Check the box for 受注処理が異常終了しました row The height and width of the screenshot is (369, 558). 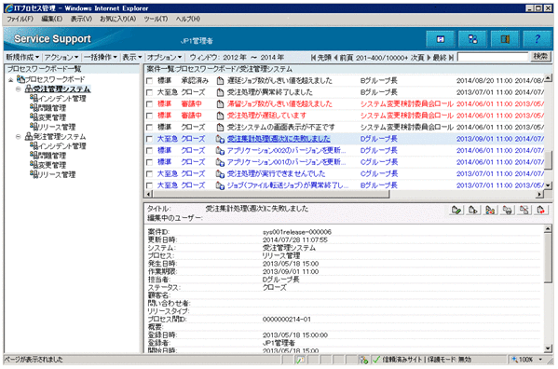tap(149, 92)
